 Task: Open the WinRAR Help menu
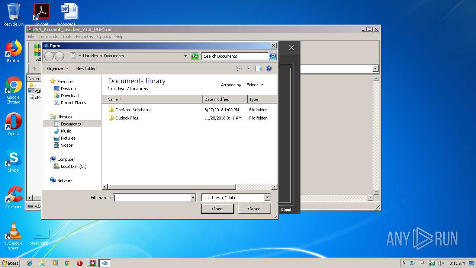click(x=119, y=36)
